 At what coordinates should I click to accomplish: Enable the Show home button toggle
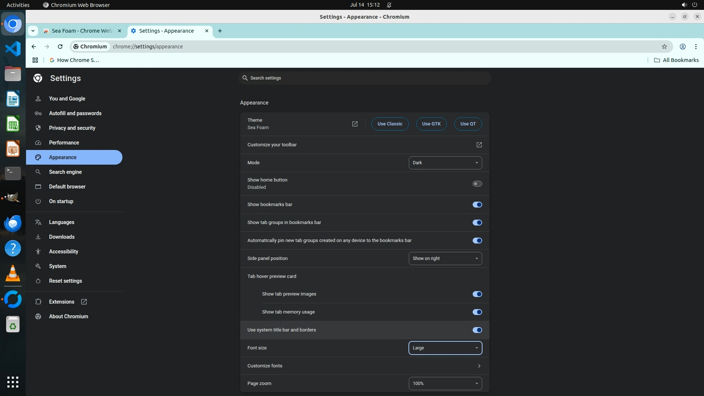point(477,184)
